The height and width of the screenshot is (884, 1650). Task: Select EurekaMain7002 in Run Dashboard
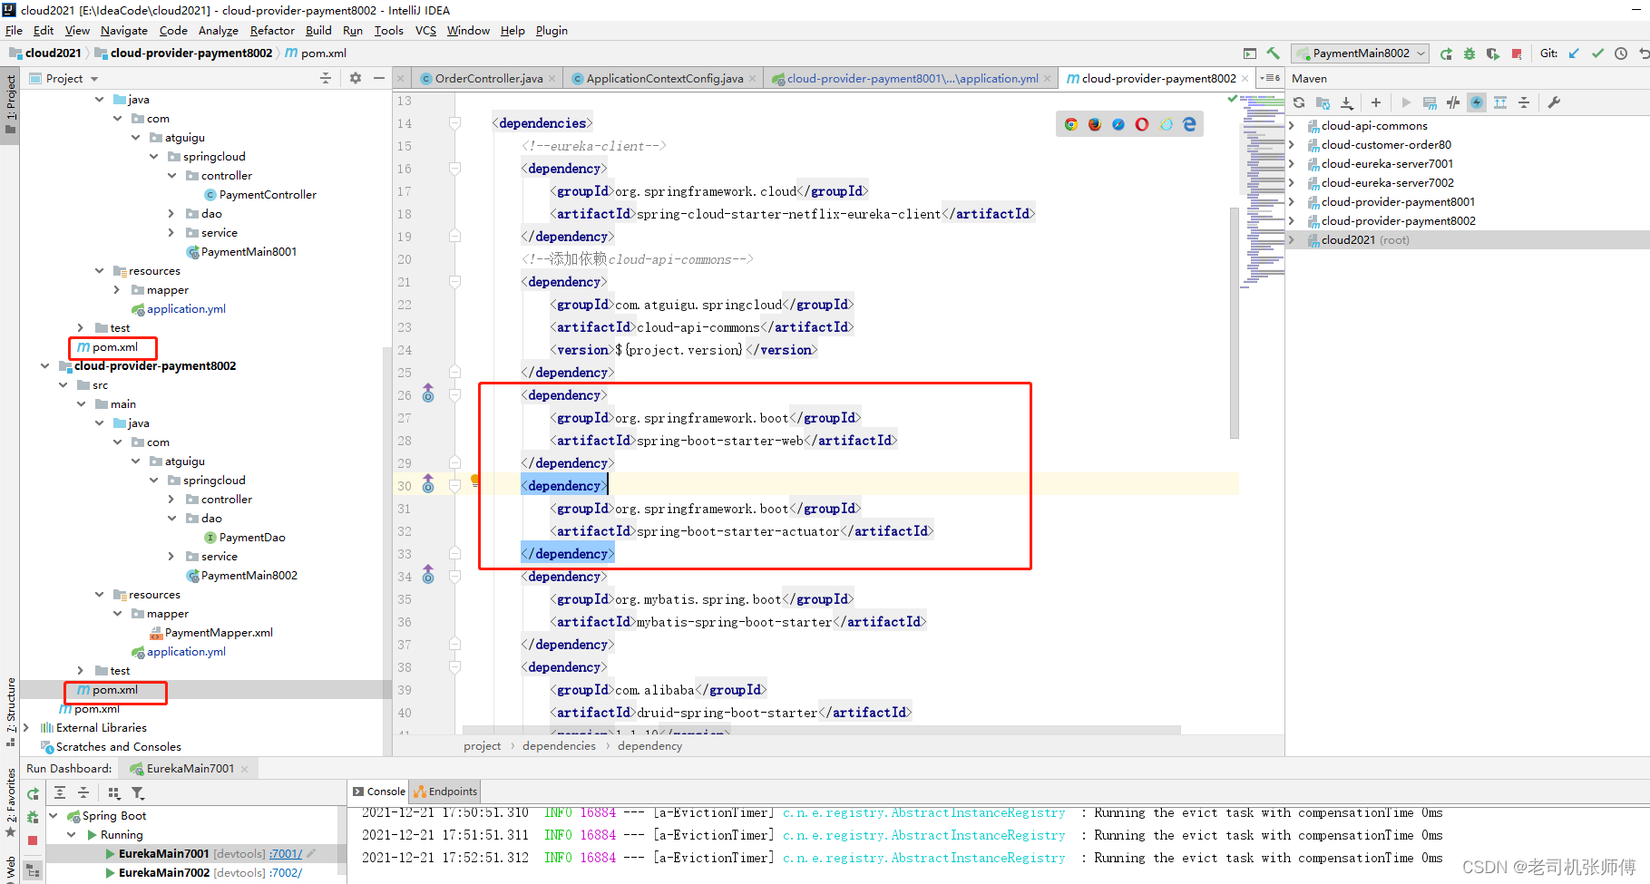(163, 873)
